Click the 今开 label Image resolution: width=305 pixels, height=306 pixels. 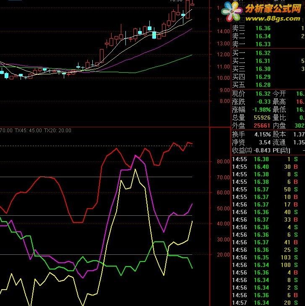coord(279,94)
